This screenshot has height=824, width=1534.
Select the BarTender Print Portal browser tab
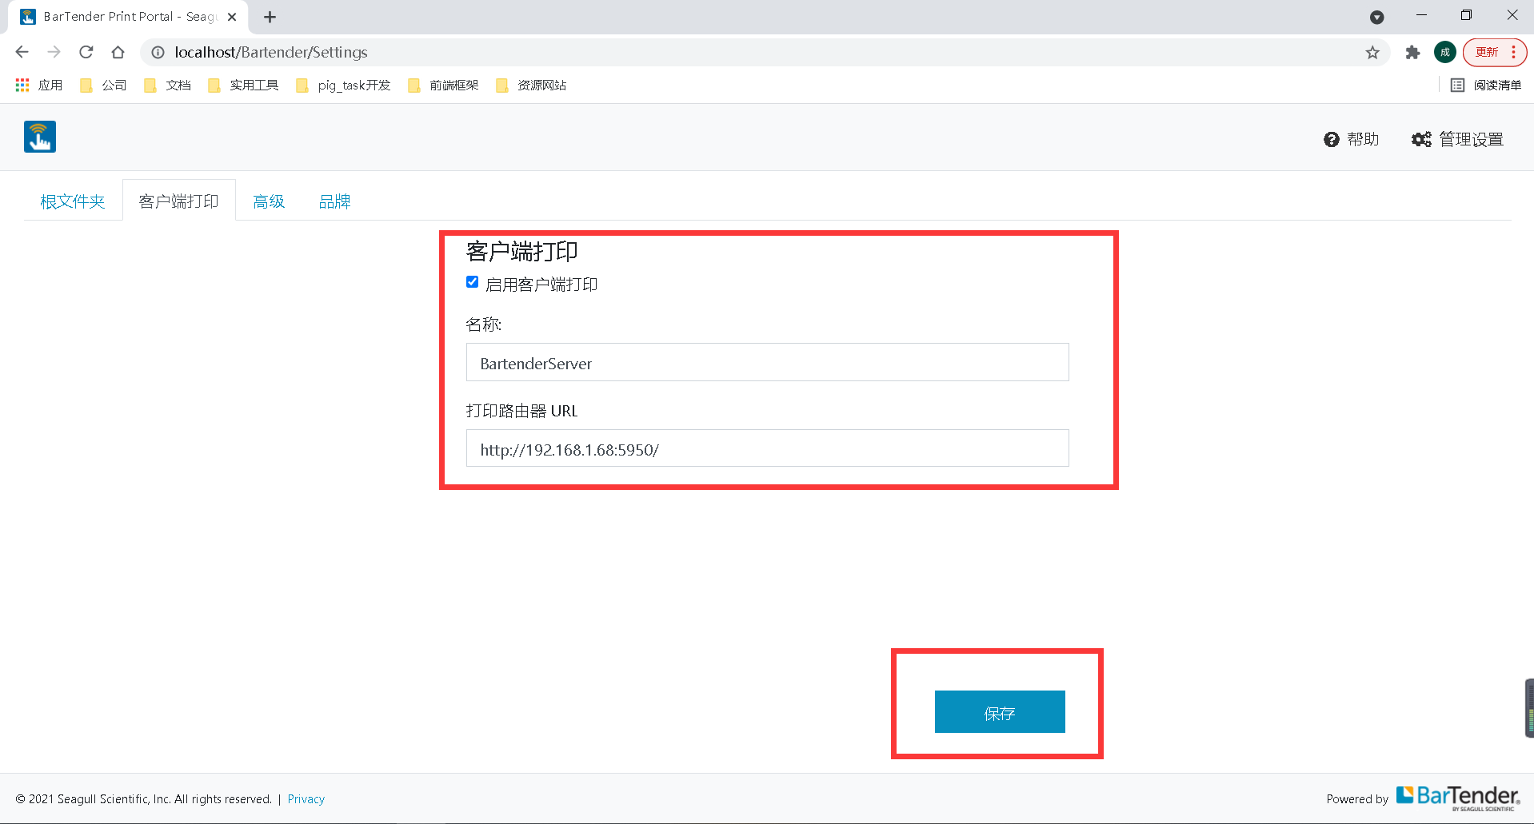128,17
